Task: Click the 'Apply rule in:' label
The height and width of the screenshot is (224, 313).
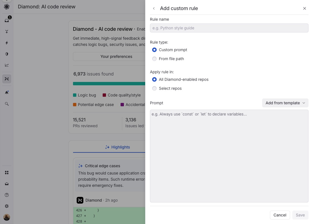Action: pos(162,72)
